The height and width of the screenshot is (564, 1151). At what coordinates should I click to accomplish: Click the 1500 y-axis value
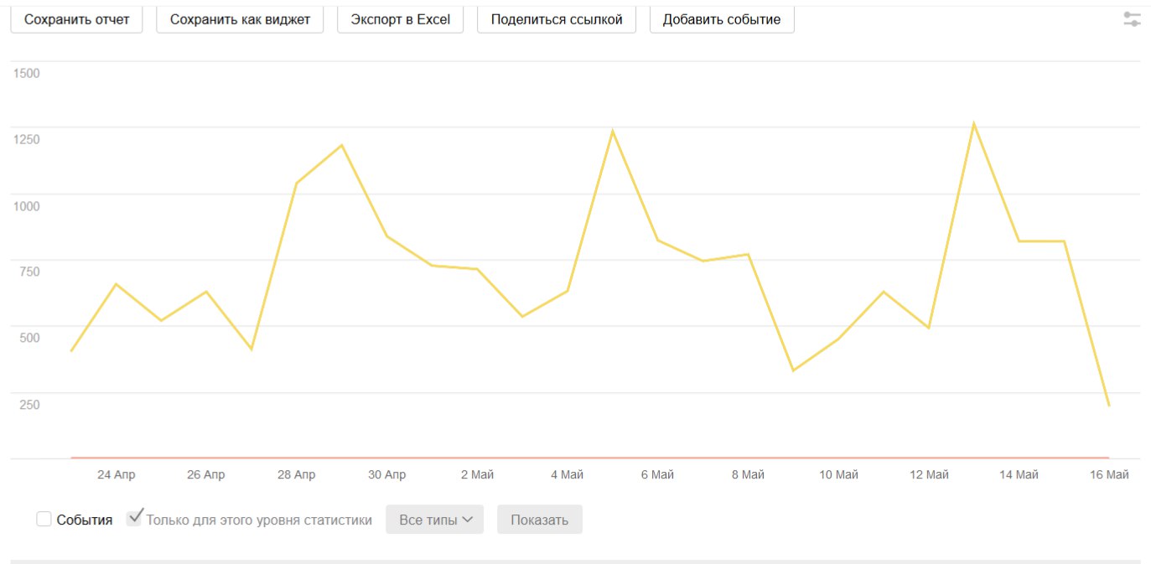click(x=26, y=73)
